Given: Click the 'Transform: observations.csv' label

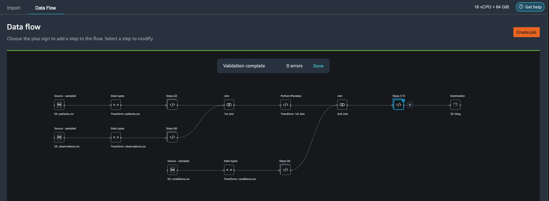Looking at the screenshot, I should click(x=128, y=146).
